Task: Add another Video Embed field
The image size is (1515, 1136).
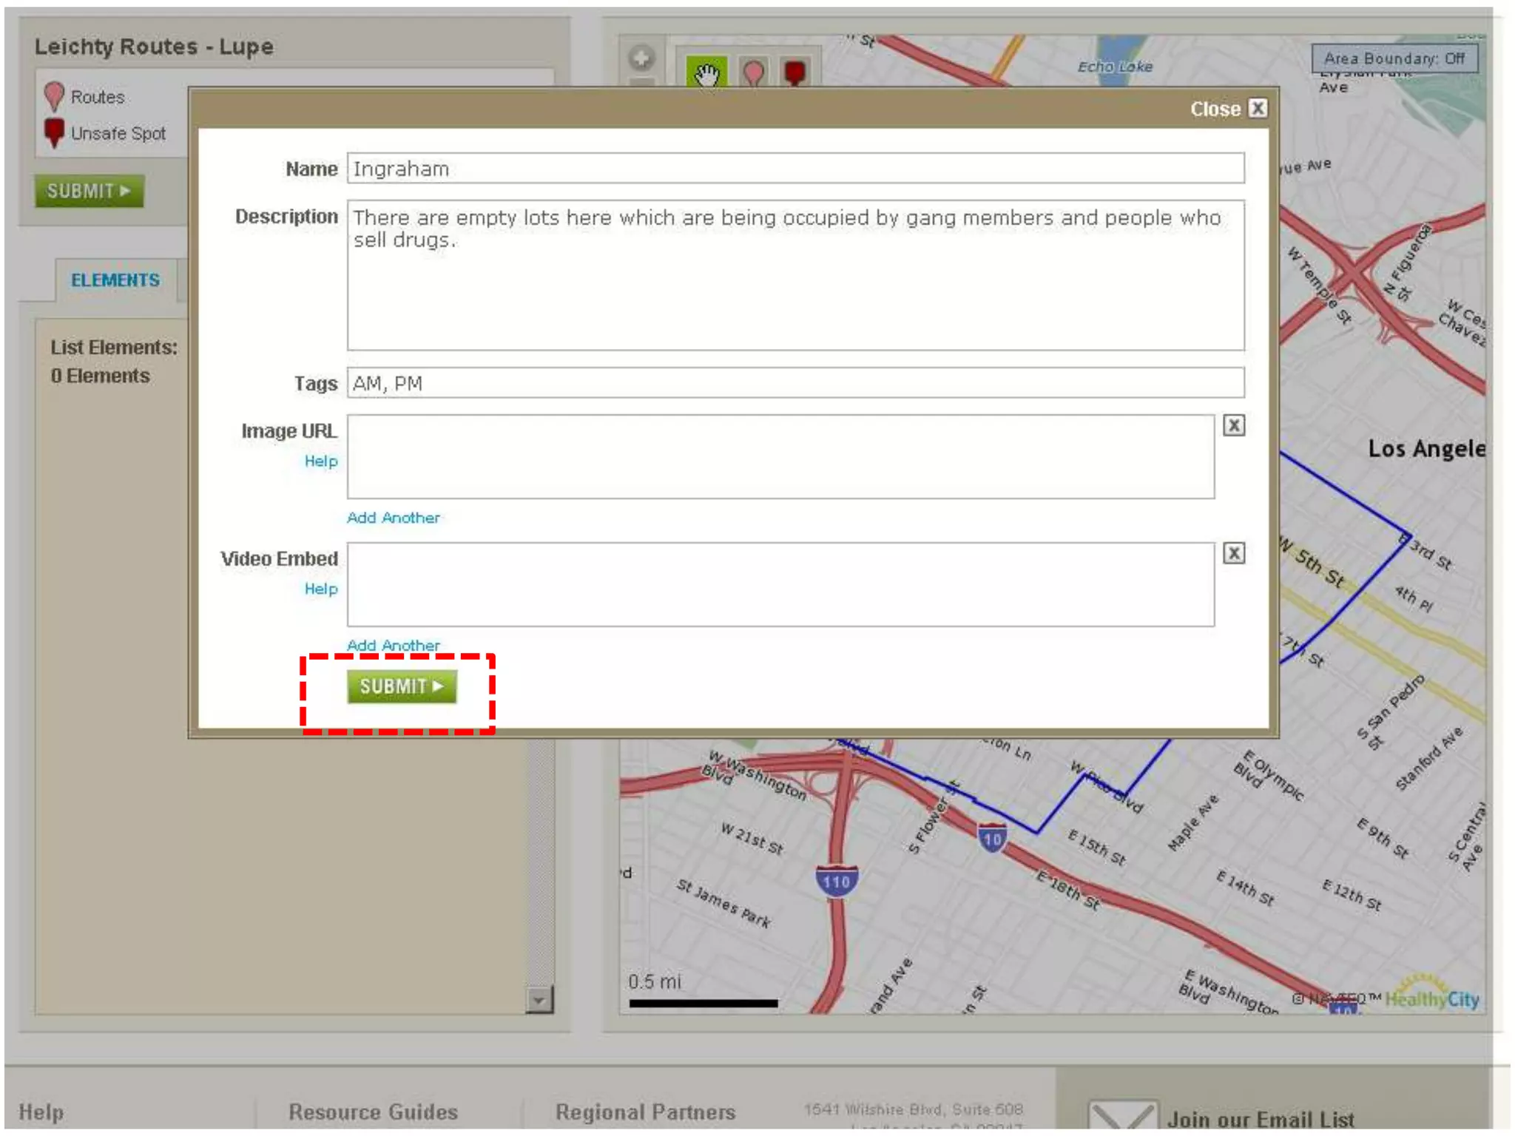Action: [x=393, y=645]
